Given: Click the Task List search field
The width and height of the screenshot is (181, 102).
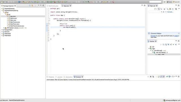Looking at the screenshot, I should coord(154,12).
